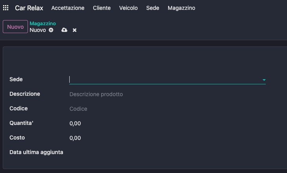The height and width of the screenshot is (173, 287).
Task: Discard changes with the X icon
Action: 74,30
